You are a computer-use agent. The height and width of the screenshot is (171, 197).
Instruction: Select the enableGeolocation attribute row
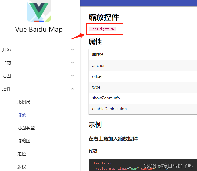143,109
